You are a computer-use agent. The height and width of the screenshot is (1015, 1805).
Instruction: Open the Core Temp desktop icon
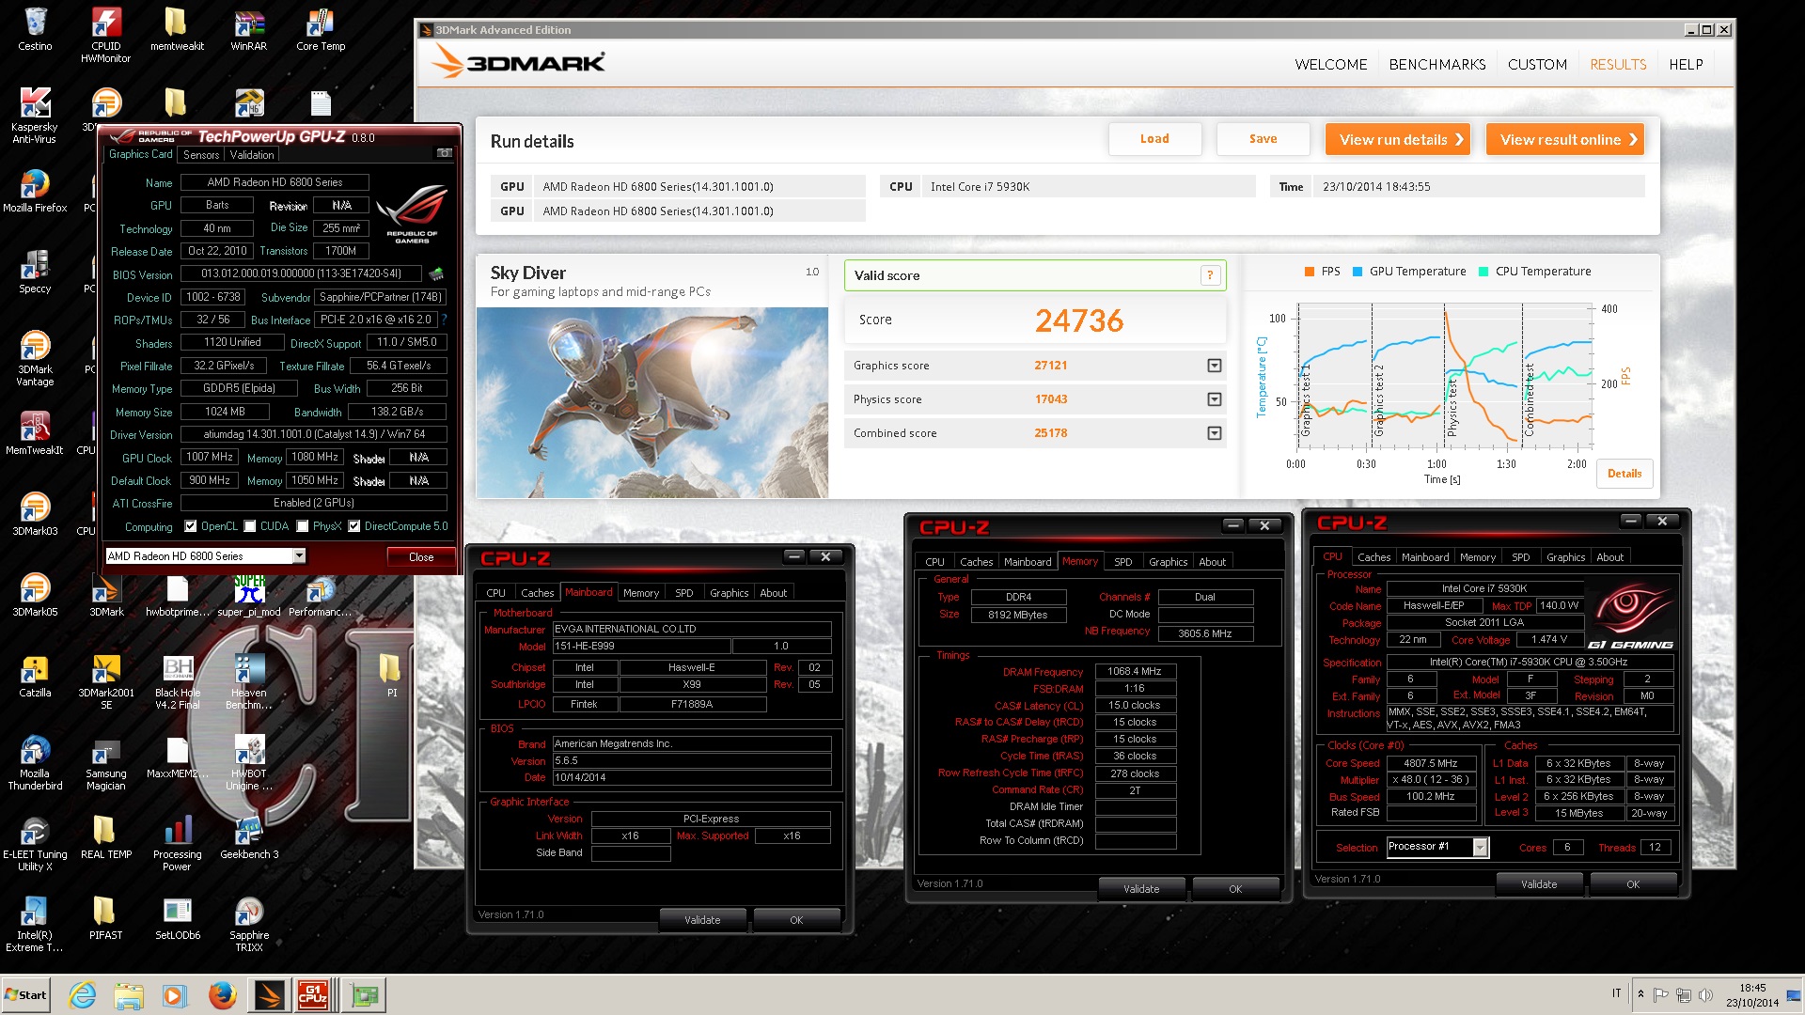pos(321,29)
